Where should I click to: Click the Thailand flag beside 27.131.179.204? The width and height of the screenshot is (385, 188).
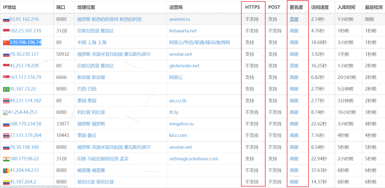6,135
